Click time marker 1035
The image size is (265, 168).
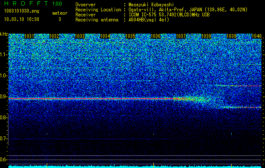tap(130, 36)
